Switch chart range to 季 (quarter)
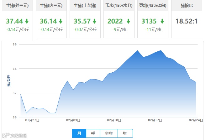The width and height of the screenshot is (206, 140). click(x=93, y=133)
